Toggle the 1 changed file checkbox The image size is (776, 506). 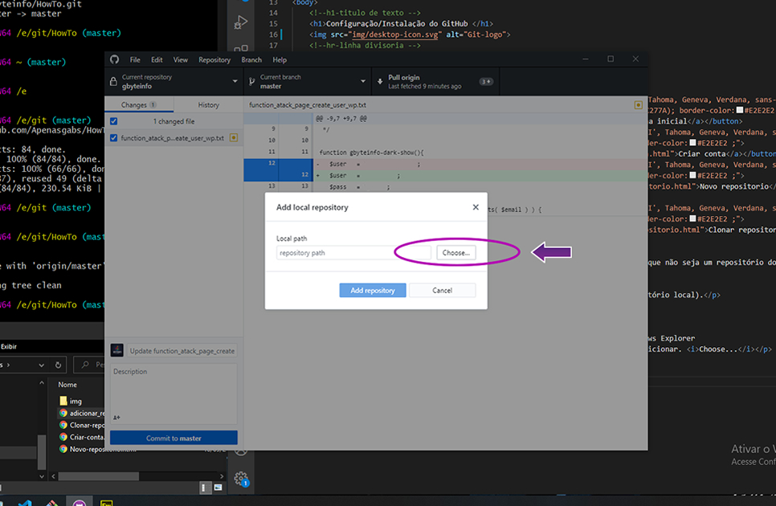[x=114, y=121]
